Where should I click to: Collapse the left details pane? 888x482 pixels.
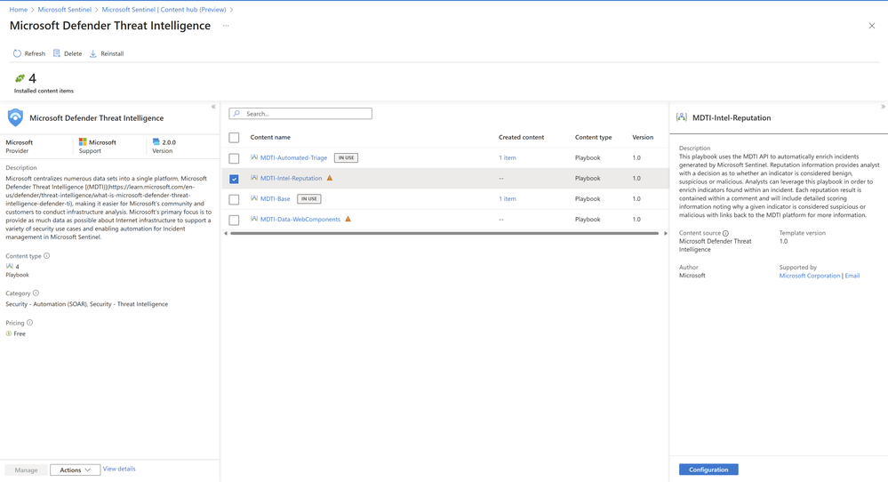[213, 107]
